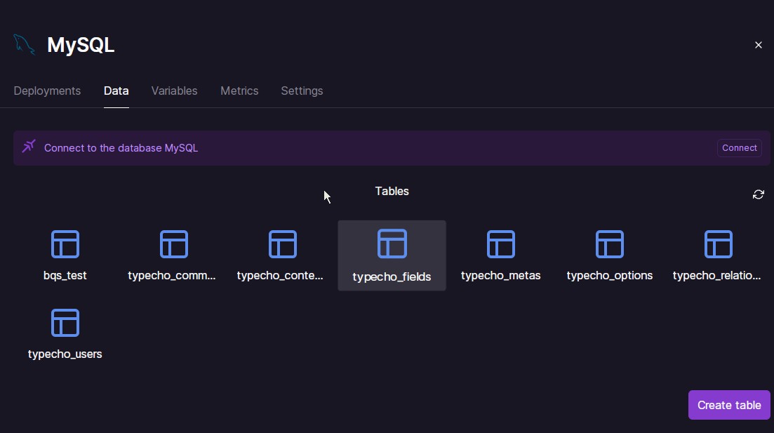Open the typecho_fields table icon
Viewport: 774px width, 433px height.
(392, 244)
